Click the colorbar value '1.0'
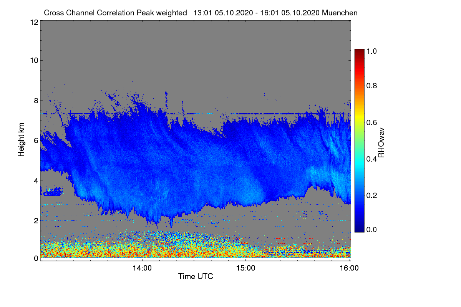Viewport: 461px width, 307px height. pyautogui.click(x=372, y=51)
